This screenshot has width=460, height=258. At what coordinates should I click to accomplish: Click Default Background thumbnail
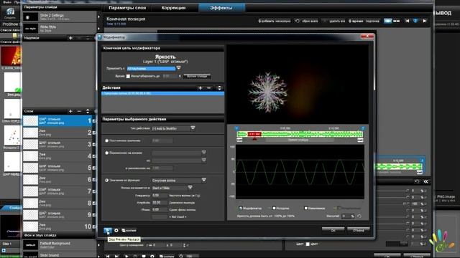[30, 245]
